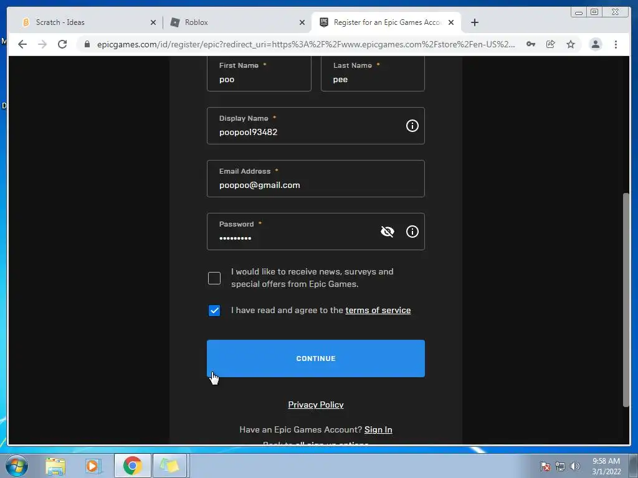Uncheck the terms of service checkbox

pos(214,311)
